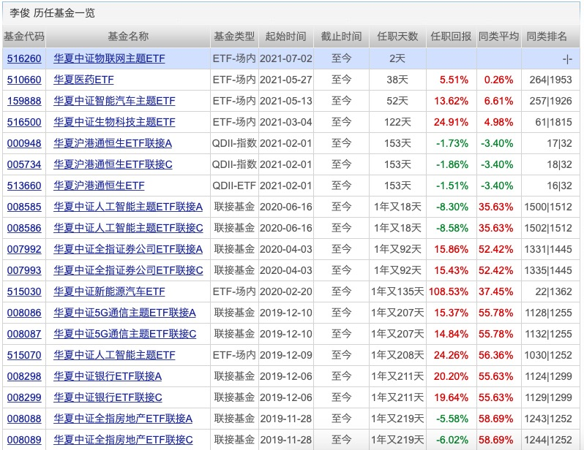Click fund code 510660

(24, 80)
